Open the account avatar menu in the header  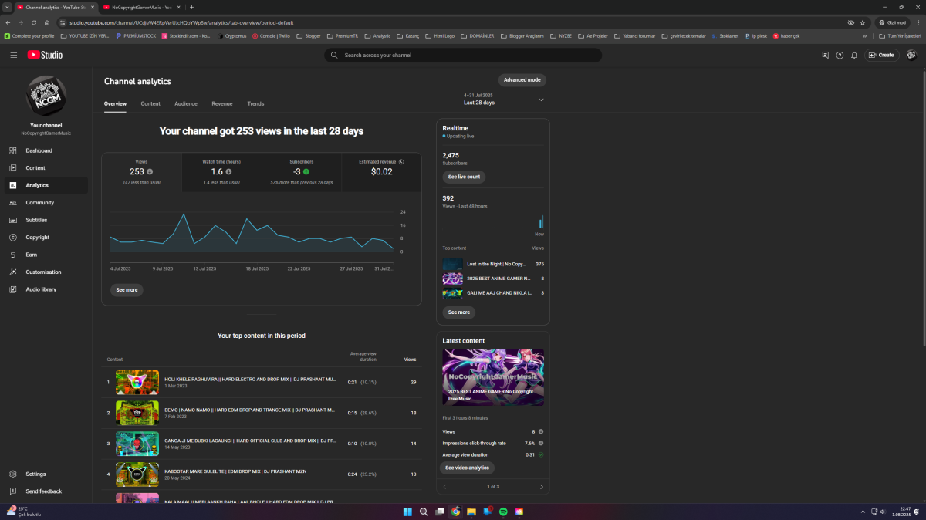911,55
